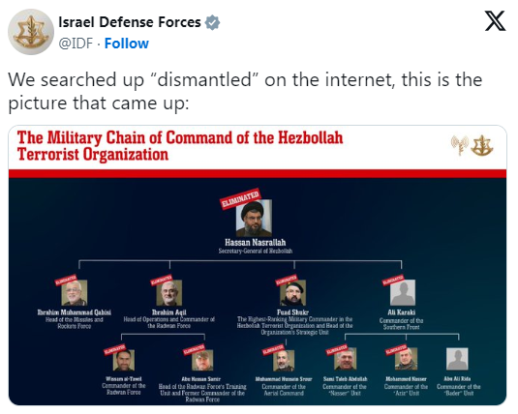Click the gold IDF emblem in infographic header

(481, 146)
